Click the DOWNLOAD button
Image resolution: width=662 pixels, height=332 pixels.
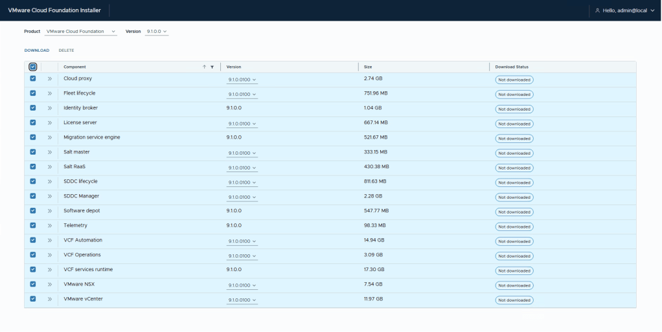click(37, 50)
